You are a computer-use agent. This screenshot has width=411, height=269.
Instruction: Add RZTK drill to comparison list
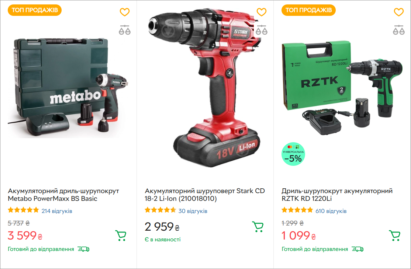point(399,30)
